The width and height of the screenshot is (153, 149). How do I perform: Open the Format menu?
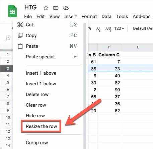pyautogui.click(x=89, y=16)
